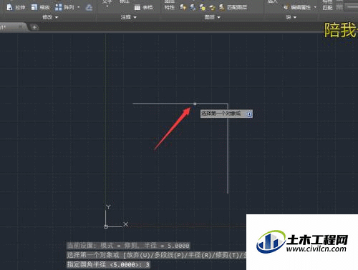Select the Offset tool icon after Array
Image resolution: width=358 pixels, height=270 pixels.
tap(89, 8)
